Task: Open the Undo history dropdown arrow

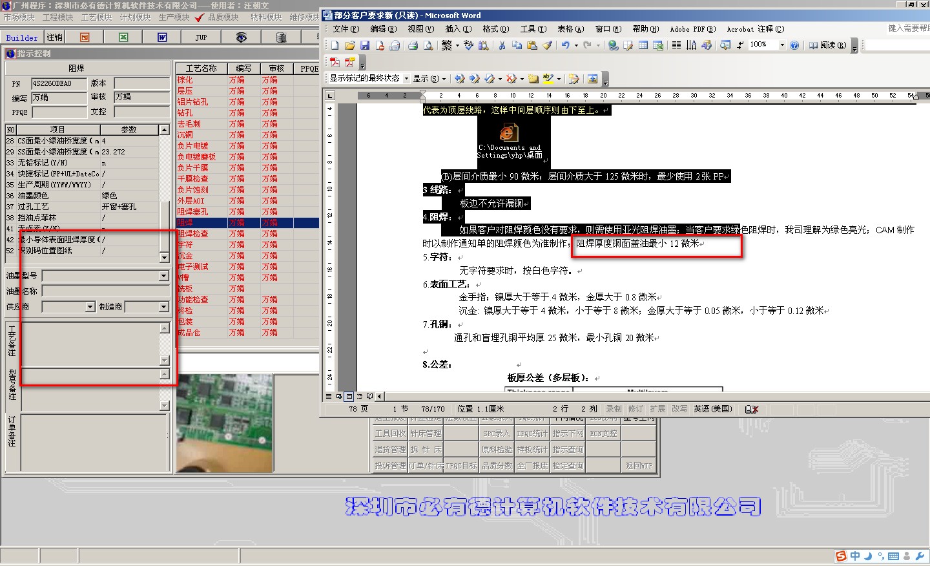Action: (576, 45)
